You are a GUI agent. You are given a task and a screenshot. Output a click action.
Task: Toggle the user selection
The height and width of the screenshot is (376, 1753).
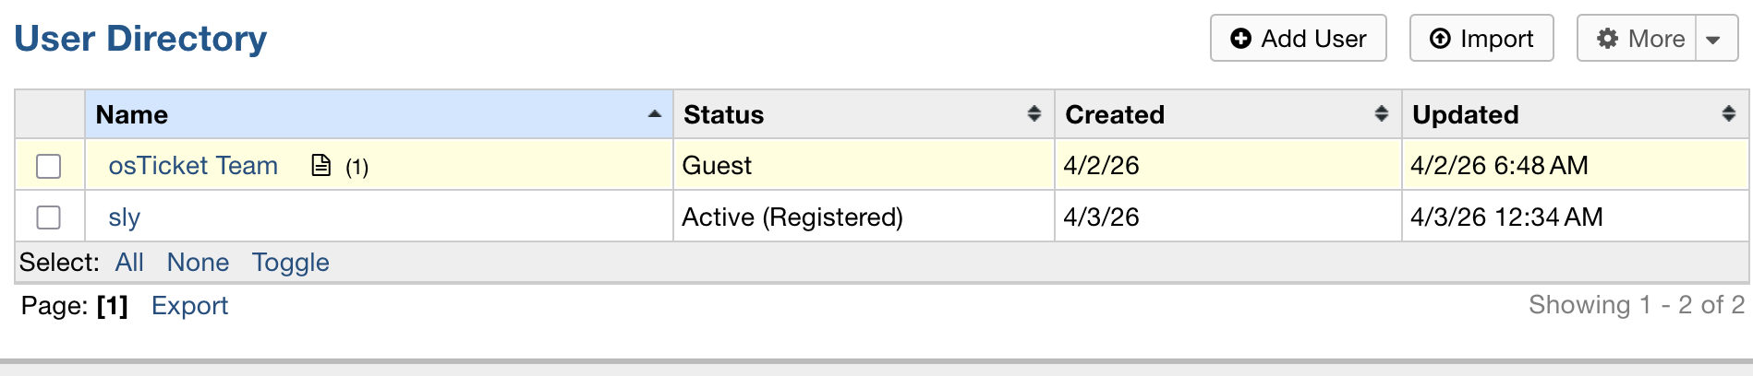[291, 263]
